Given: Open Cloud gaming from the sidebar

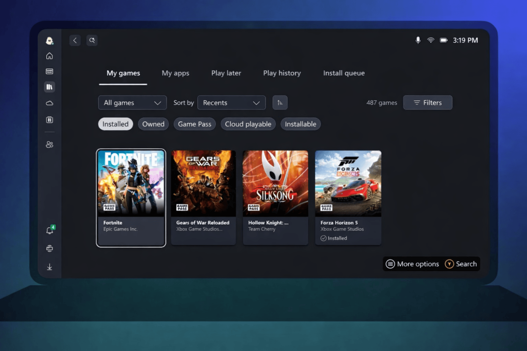Looking at the screenshot, I should pyautogui.click(x=49, y=103).
